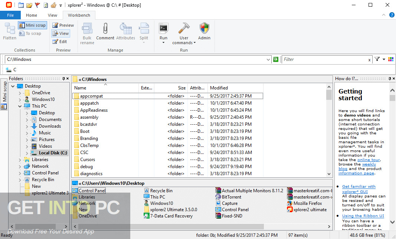The width and height of the screenshot is (396, 239).
Task: Open the Mini scrap side tab
Action: [x=4, y=95]
